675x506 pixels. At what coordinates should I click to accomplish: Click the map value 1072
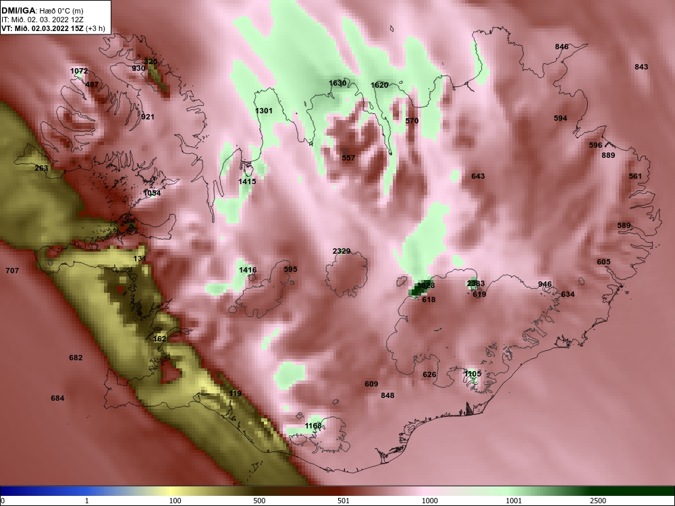79,71
